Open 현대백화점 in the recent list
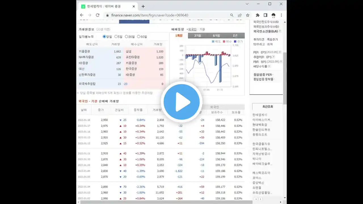This screenshot has width=363, height=204. 260,125
